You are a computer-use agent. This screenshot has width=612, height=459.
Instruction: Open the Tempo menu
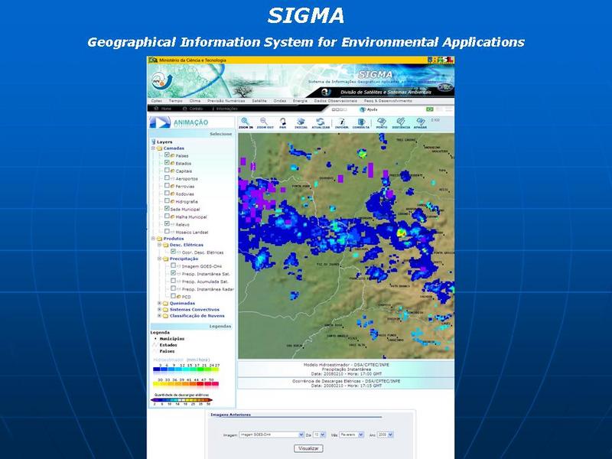coord(176,101)
